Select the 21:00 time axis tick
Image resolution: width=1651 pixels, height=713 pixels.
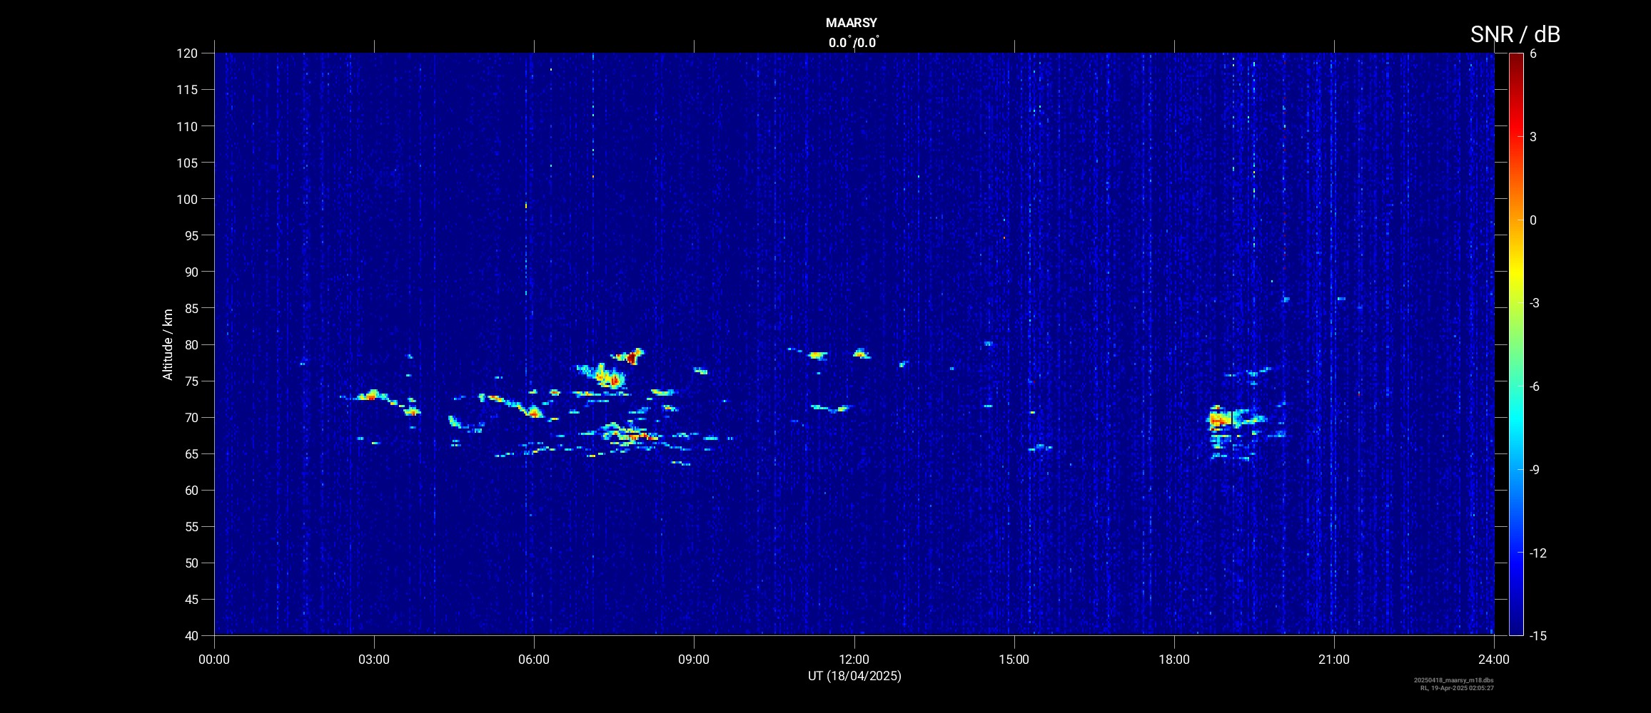pos(1334,660)
